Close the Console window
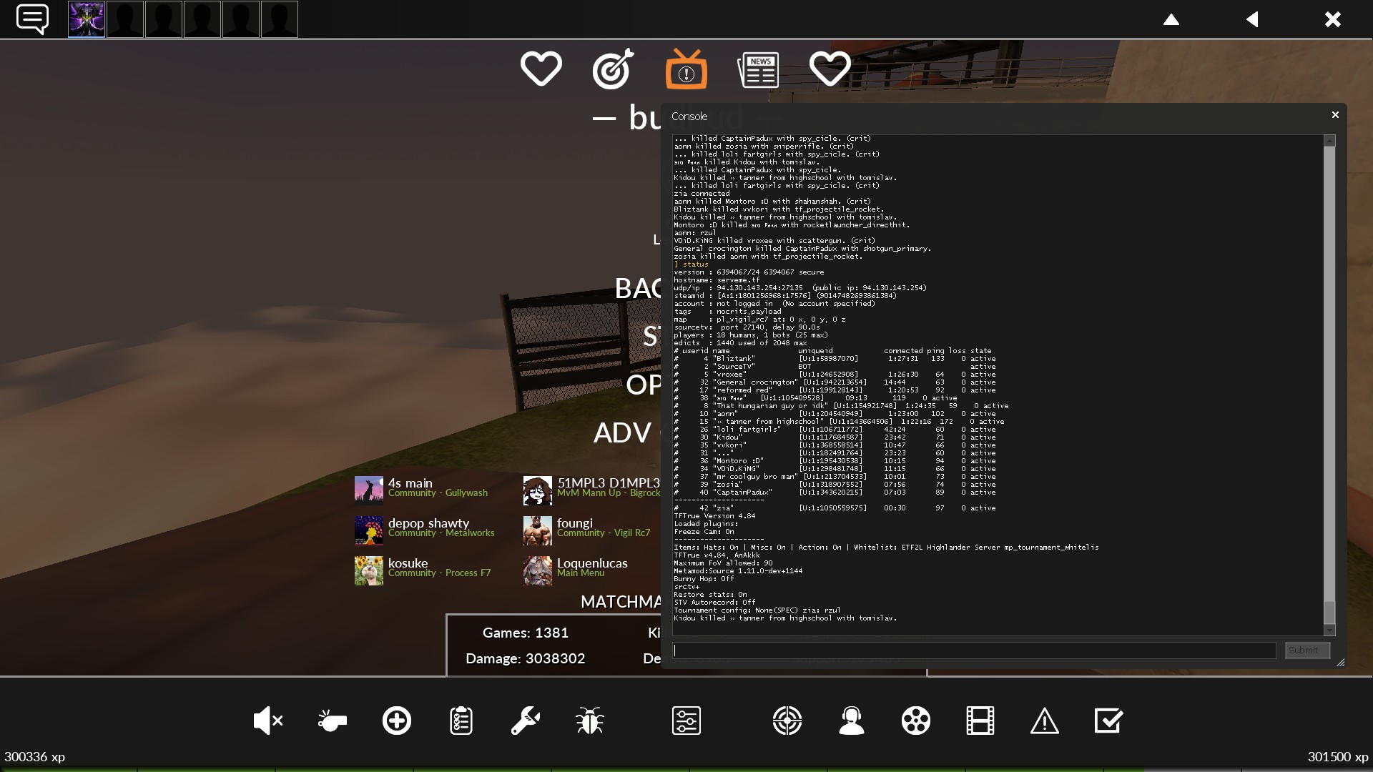This screenshot has height=772, width=1373. [x=1334, y=115]
